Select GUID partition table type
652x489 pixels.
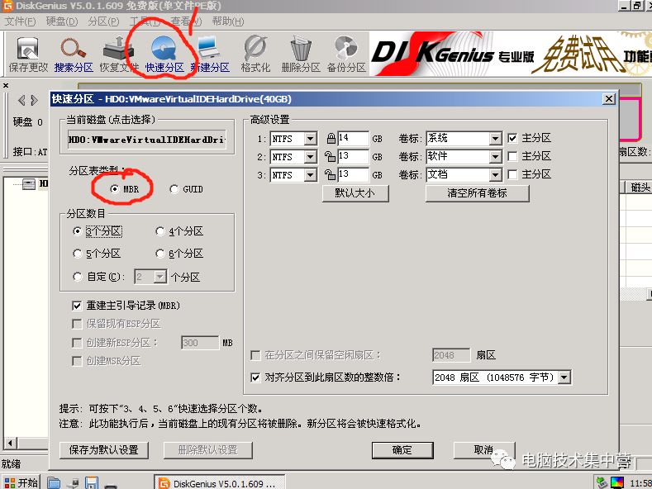(x=186, y=189)
